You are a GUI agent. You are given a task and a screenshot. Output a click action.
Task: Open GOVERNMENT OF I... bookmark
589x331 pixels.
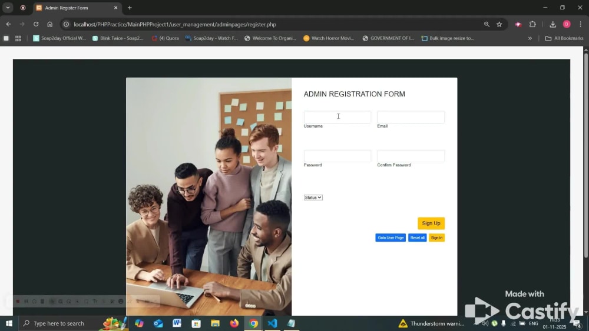(x=388, y=38)
